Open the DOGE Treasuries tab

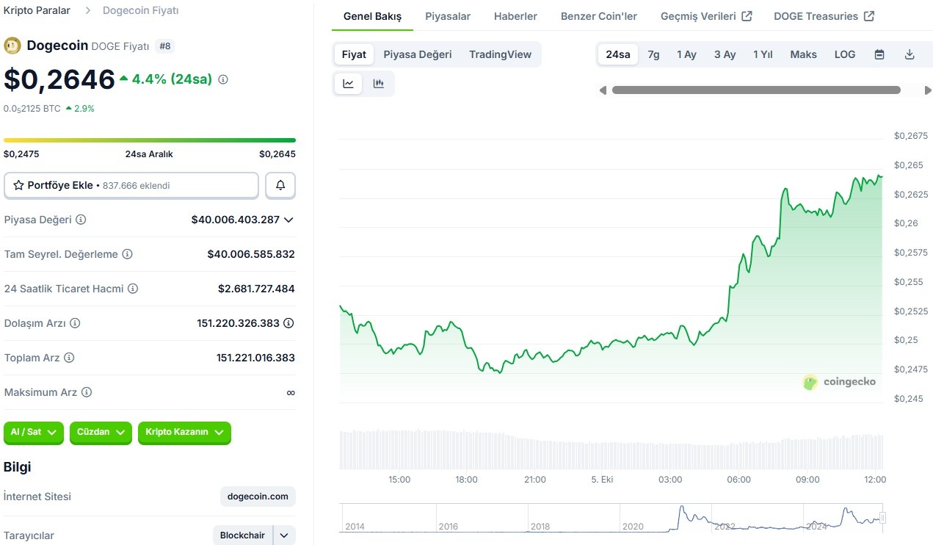824,16
